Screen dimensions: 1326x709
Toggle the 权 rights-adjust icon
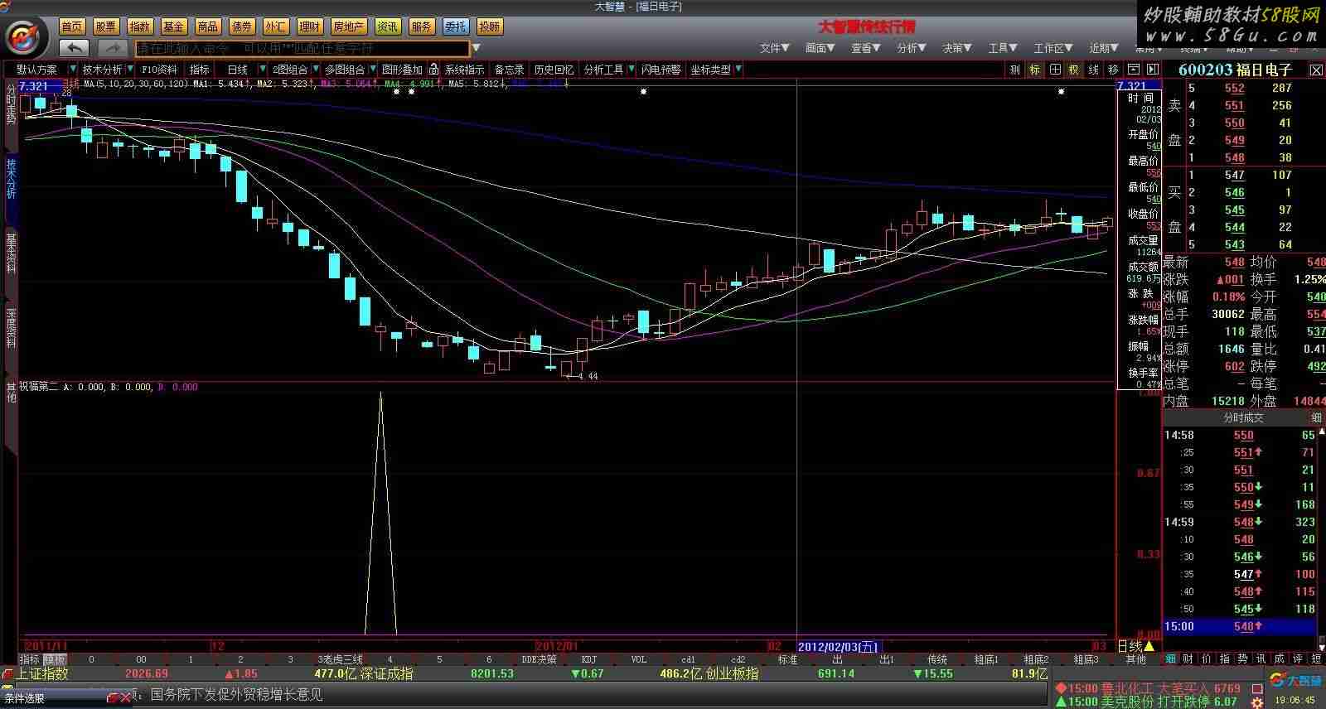point(1073,70)
